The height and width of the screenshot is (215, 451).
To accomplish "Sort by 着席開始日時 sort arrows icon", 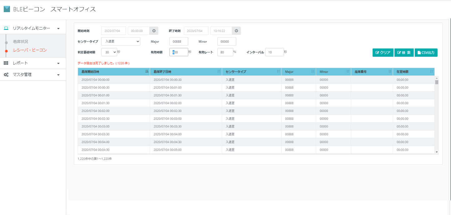I will click(x=147, y=72).
